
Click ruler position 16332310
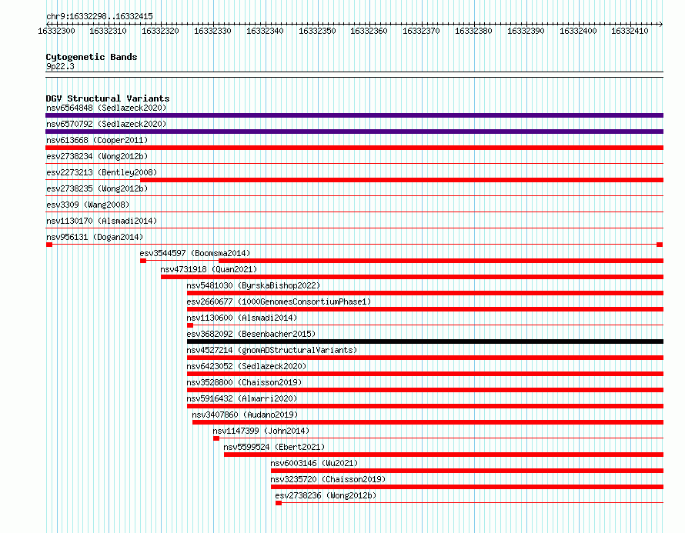[x=108, y=31]
